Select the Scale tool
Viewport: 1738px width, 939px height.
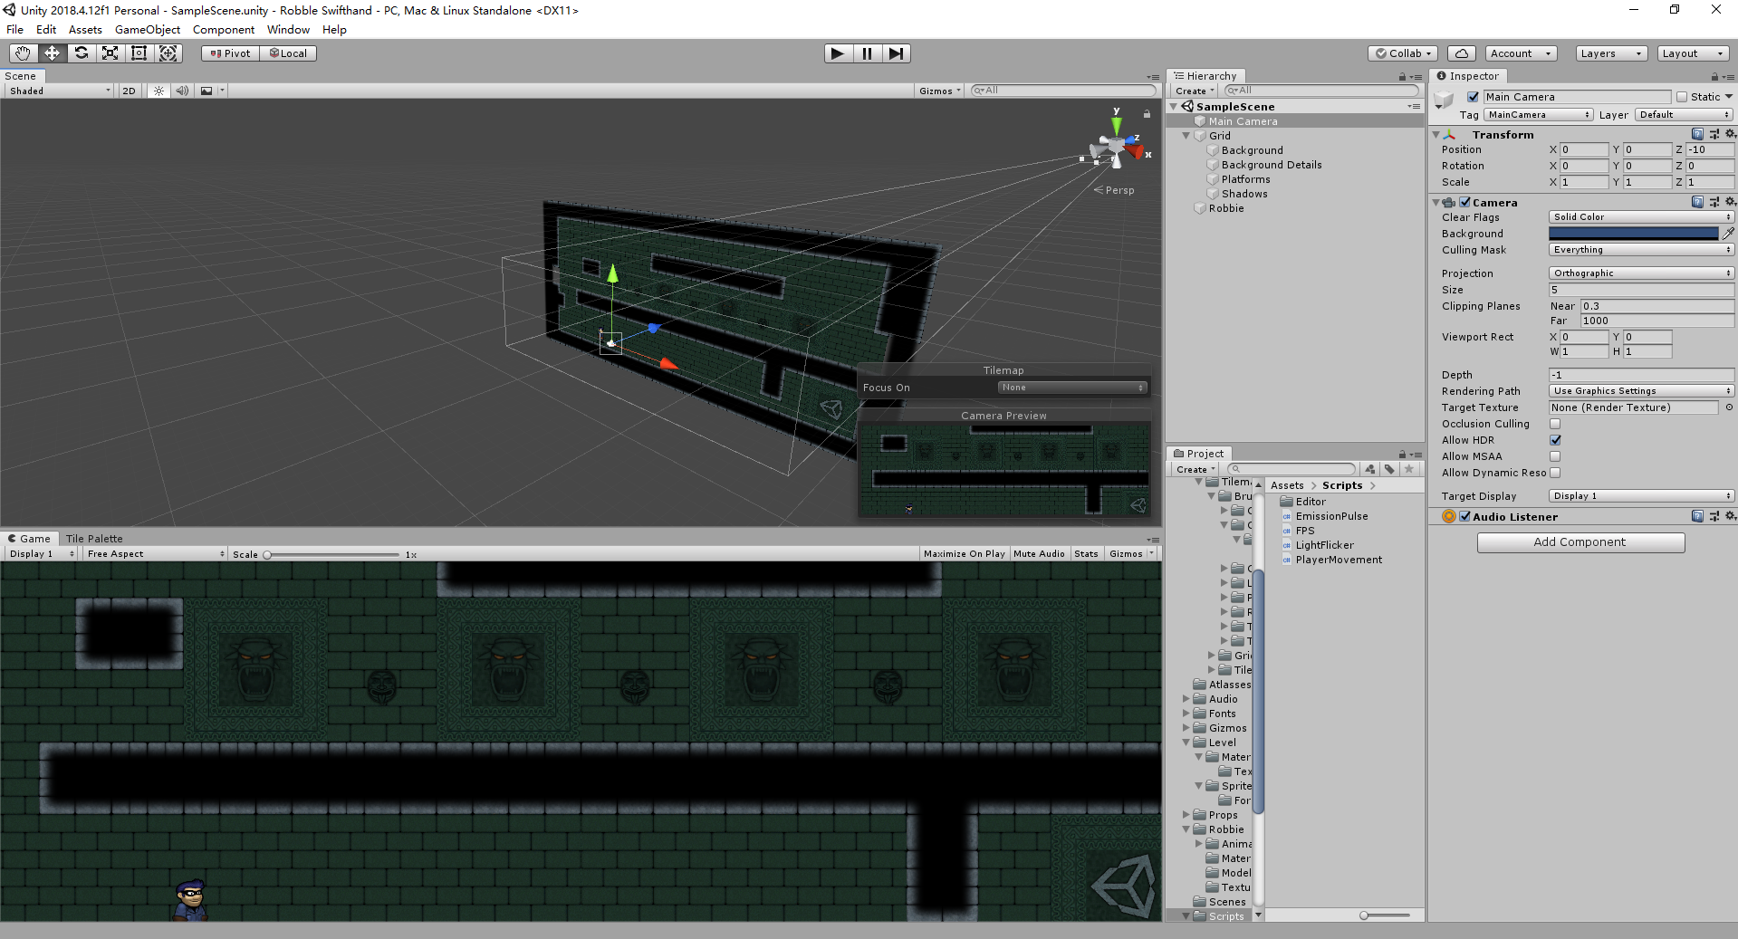110,53
